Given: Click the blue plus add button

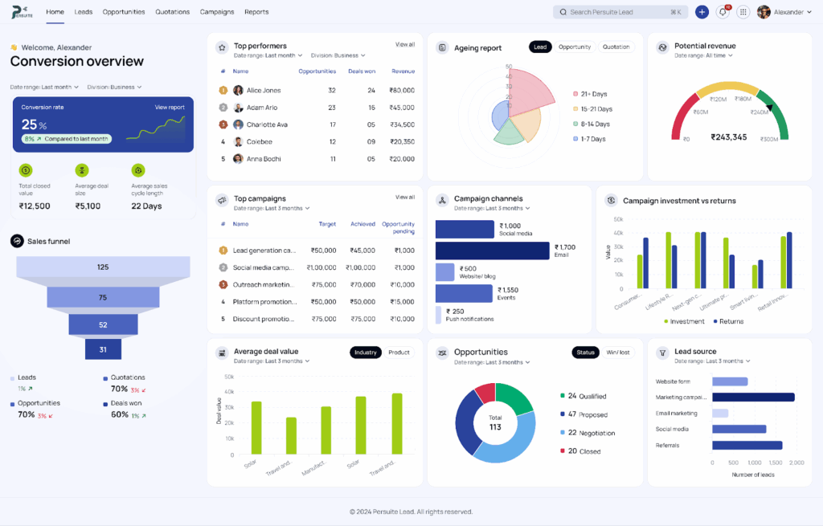Looking at the screenshot, I should click(702, 12).
